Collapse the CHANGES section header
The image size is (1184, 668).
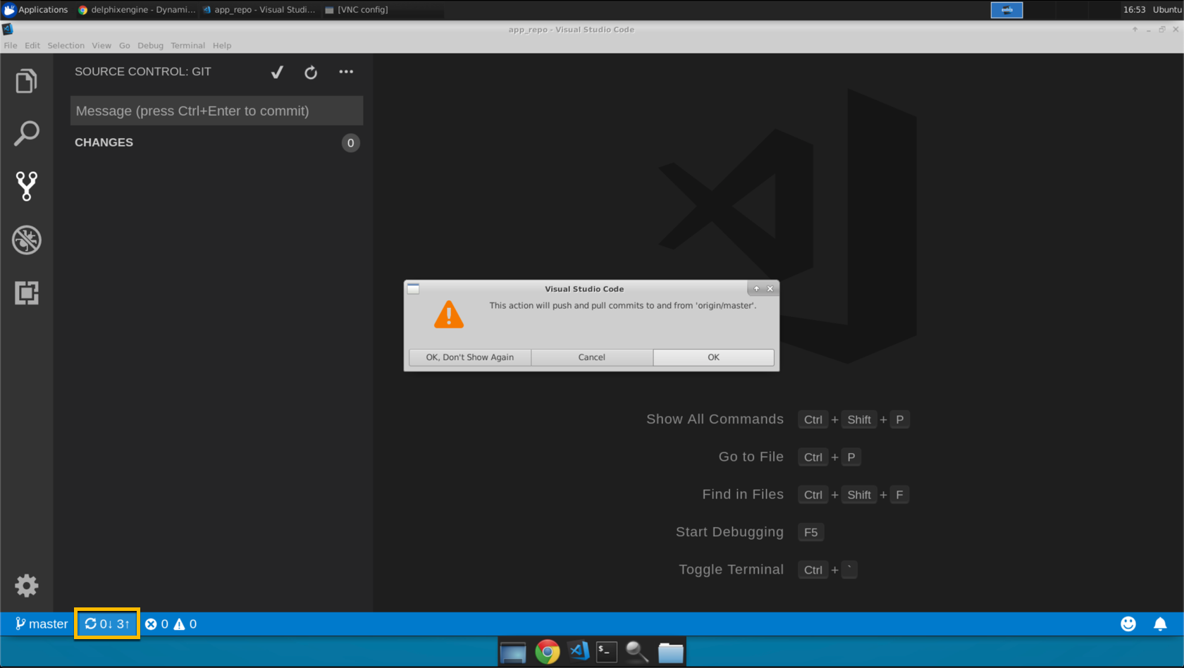coord(104,142)
